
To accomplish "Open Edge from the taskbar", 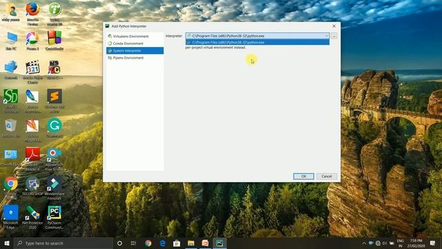I will tap(162, 243).
